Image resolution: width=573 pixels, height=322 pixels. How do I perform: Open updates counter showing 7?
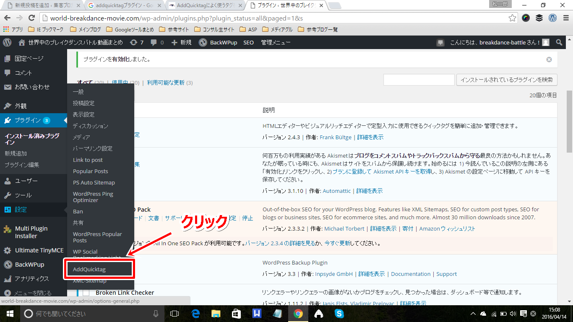[137, 42]
